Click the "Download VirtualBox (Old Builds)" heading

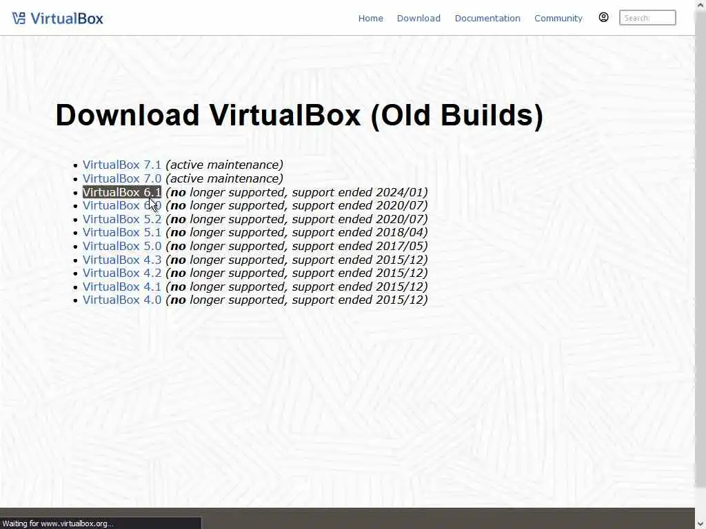299,115
